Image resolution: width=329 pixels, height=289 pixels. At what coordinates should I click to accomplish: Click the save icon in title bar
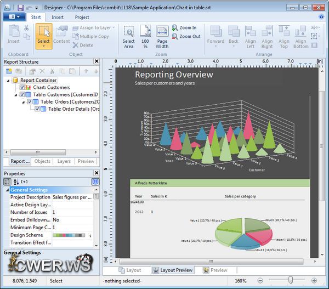click(x=20, y=8)
